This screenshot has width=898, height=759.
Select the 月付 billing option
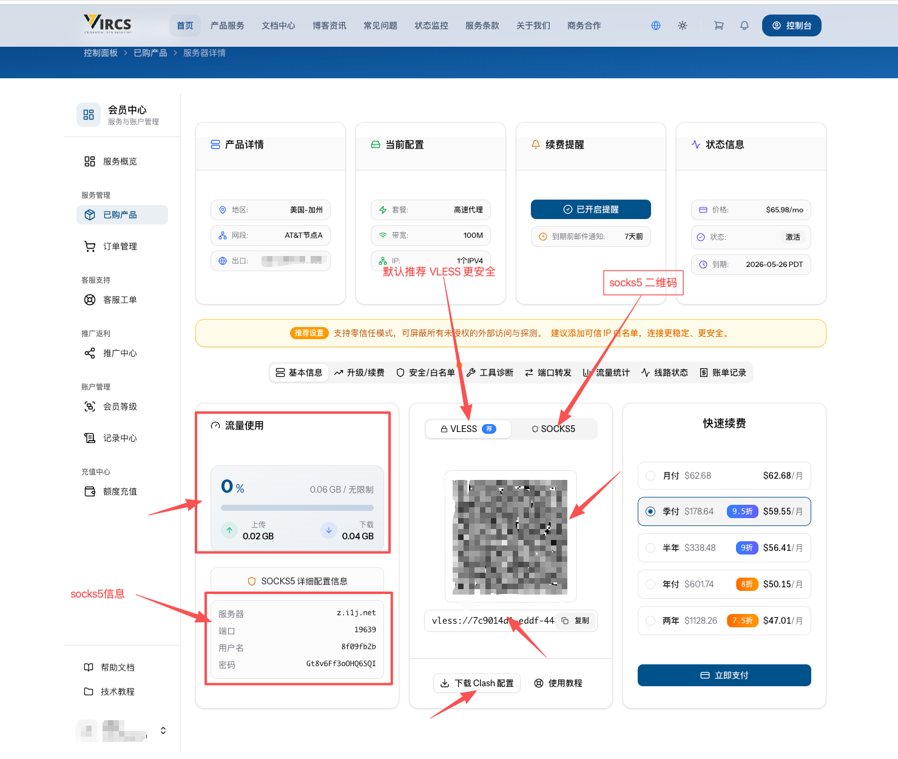(724, 476)
